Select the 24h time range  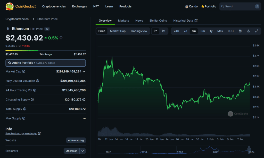coord(176,31)
